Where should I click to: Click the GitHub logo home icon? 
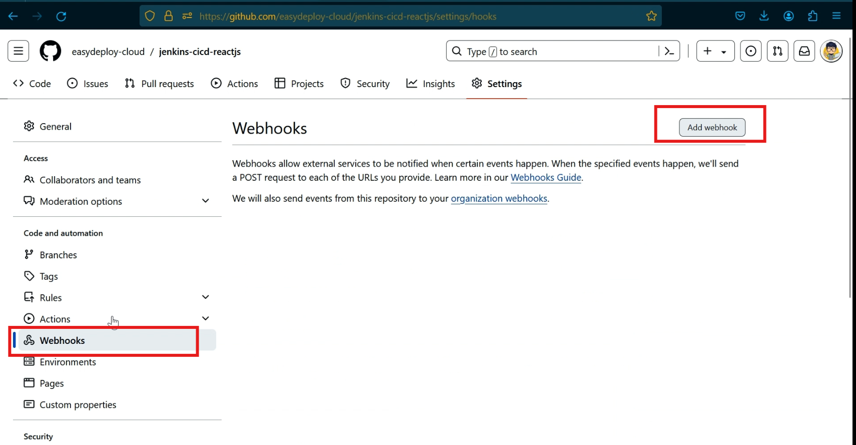coord(50,51)
